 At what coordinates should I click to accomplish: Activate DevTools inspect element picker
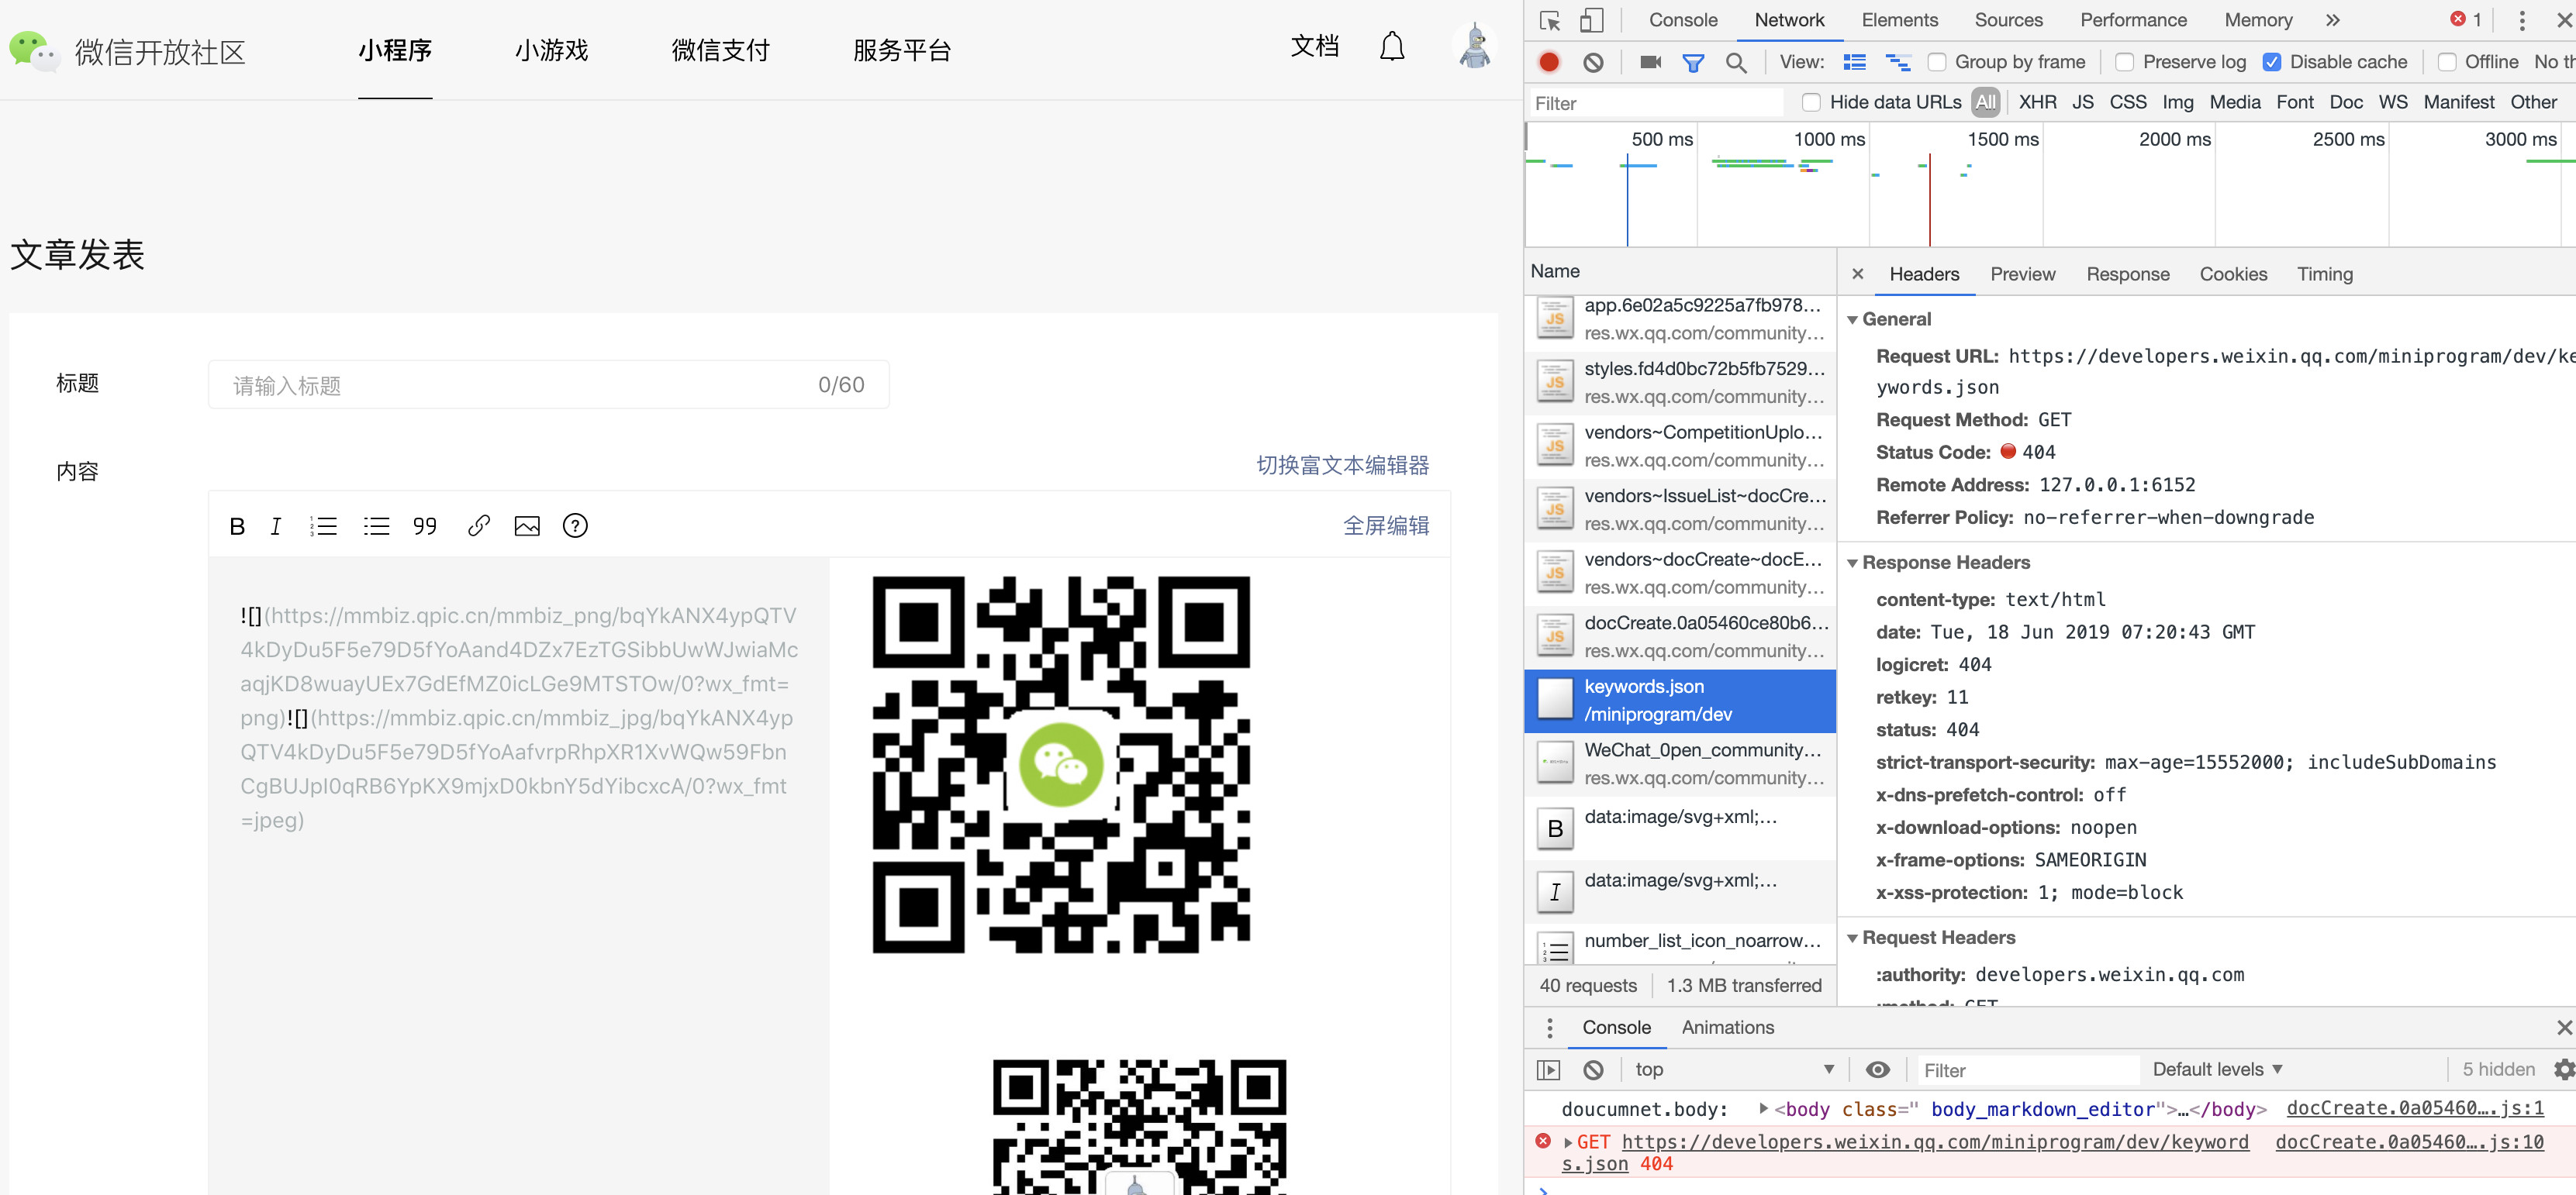pyautogui.click(x=1550, y=21)
